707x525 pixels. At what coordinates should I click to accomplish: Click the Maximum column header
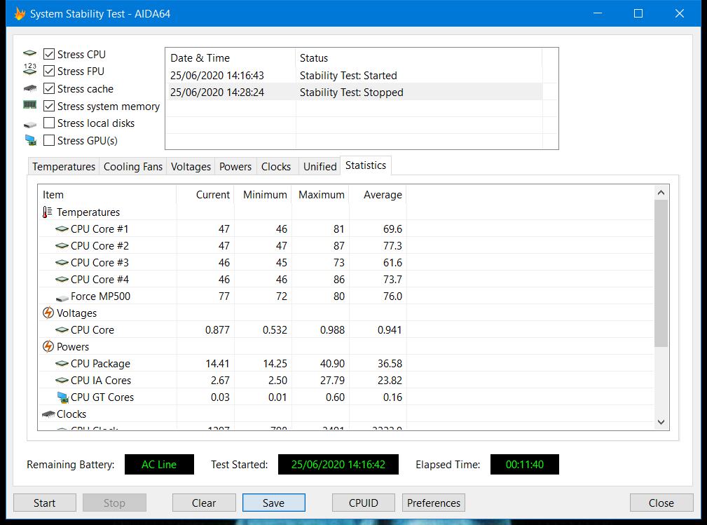click(x=320, y=195)
